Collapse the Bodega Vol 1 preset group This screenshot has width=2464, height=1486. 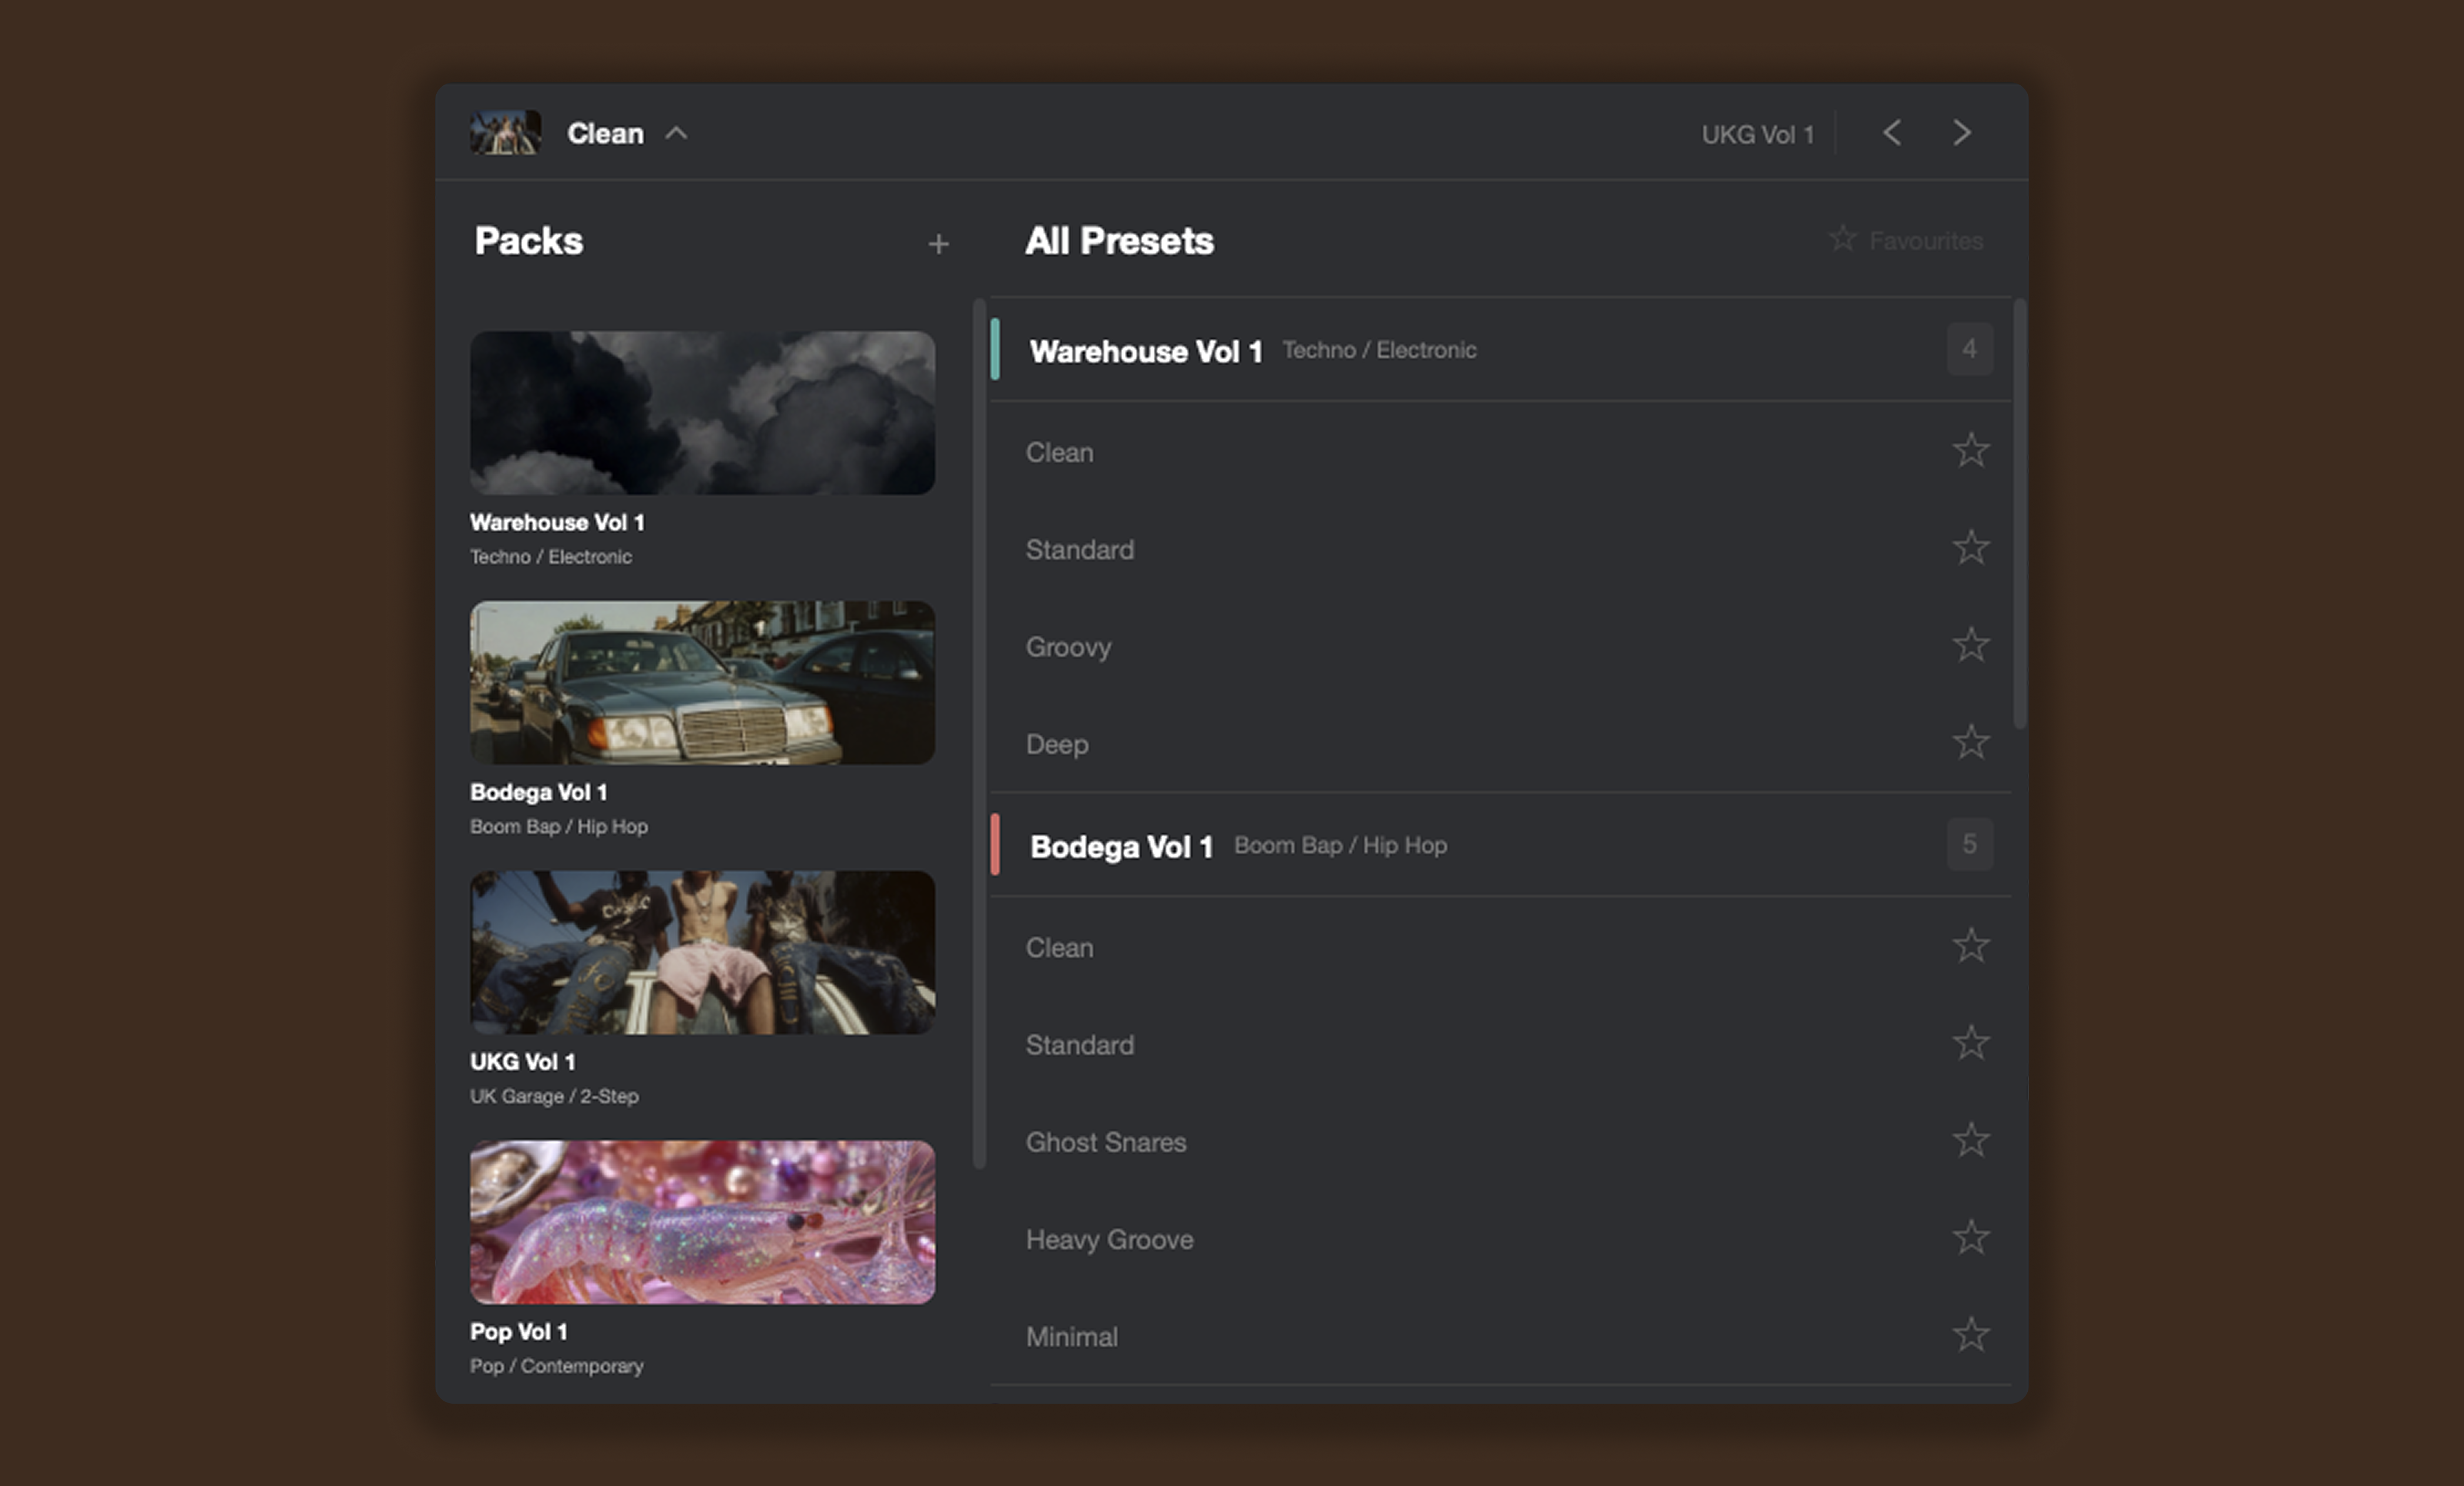click(x=1121, y=846)
